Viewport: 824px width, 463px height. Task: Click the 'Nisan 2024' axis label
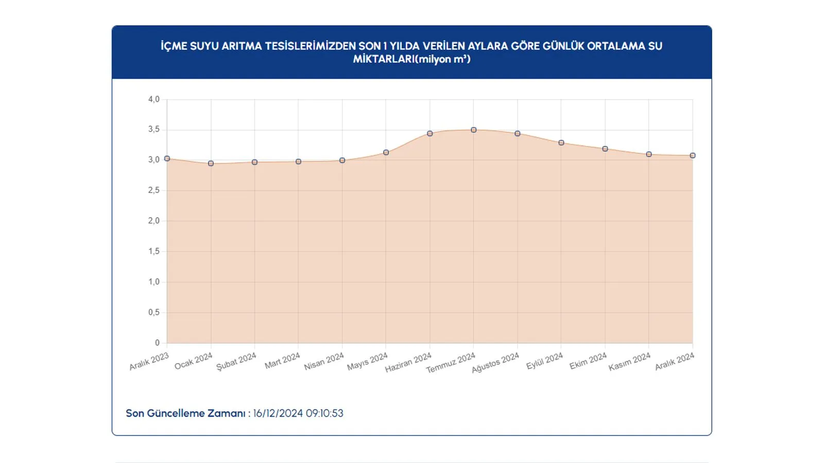click(x=323, y=361)
